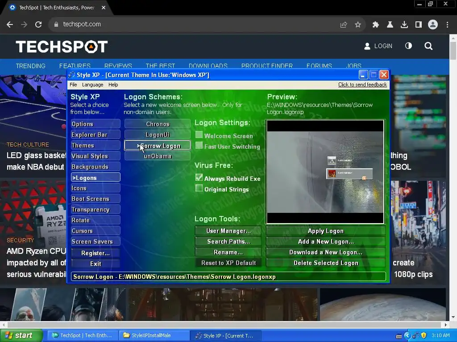
Task: Open TechSpot search magnifier
Action: click(x=428, y=46)
